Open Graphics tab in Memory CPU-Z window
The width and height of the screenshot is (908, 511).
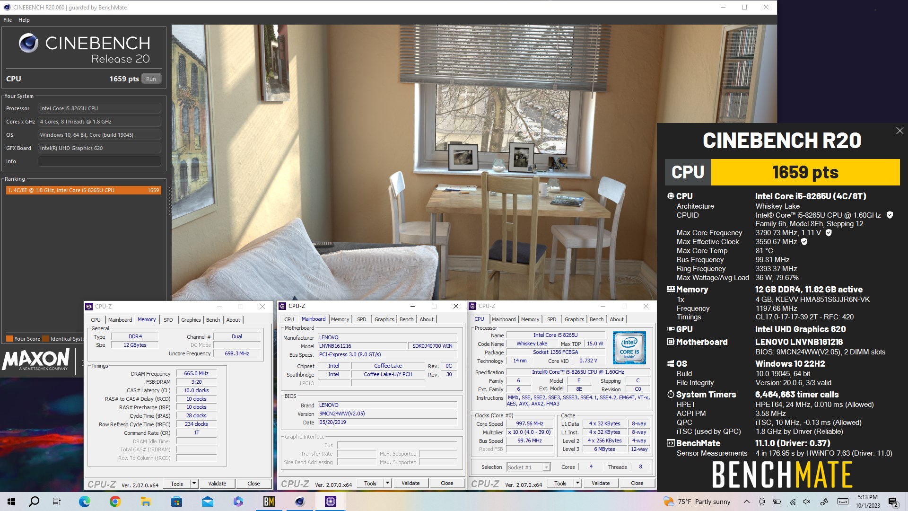191,320
